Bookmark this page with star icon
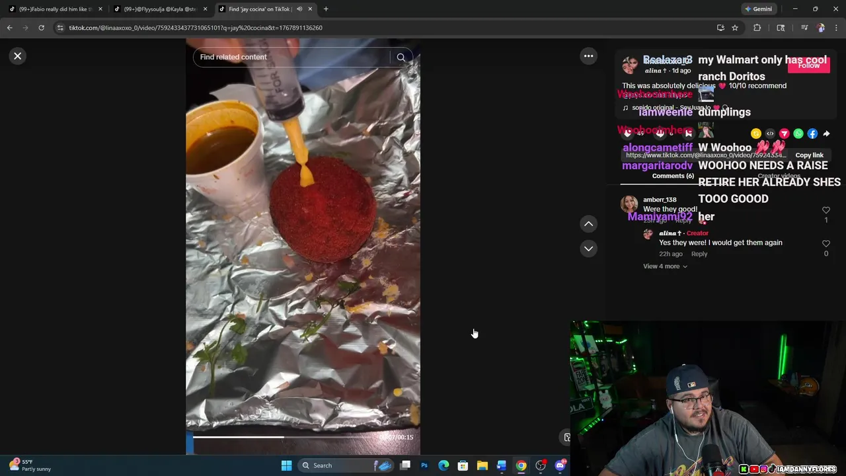846x476 pixels. point(735,28)
